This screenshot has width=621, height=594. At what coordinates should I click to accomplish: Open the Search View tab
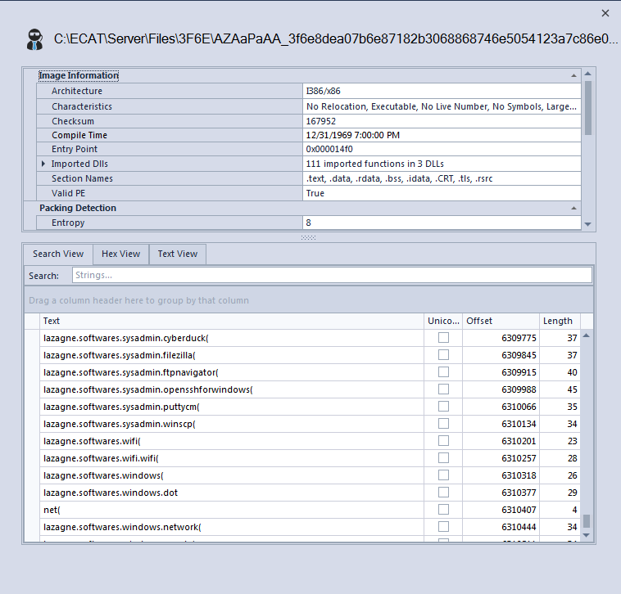(x=58, y=254)
